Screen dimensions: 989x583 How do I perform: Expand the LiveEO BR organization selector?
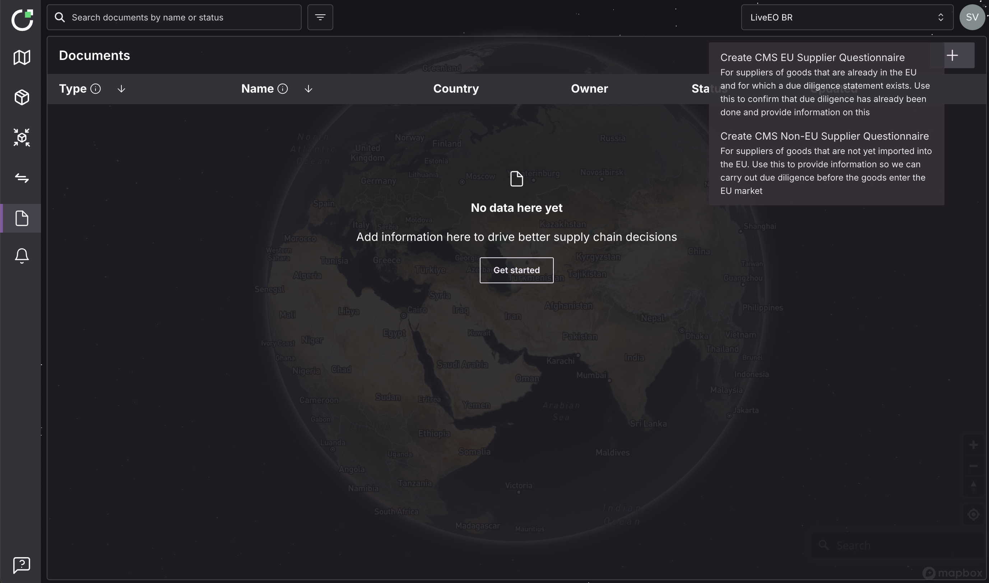(847, 17)
